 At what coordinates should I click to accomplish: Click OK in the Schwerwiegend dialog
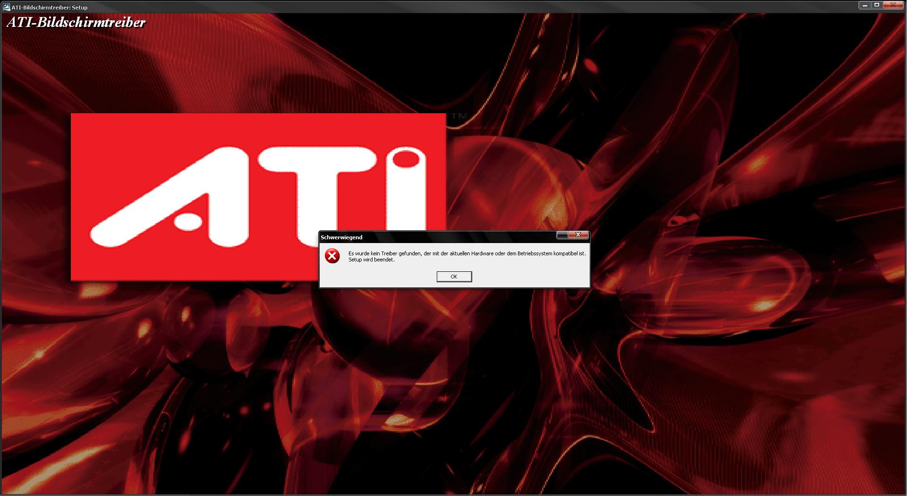[454, 277]
